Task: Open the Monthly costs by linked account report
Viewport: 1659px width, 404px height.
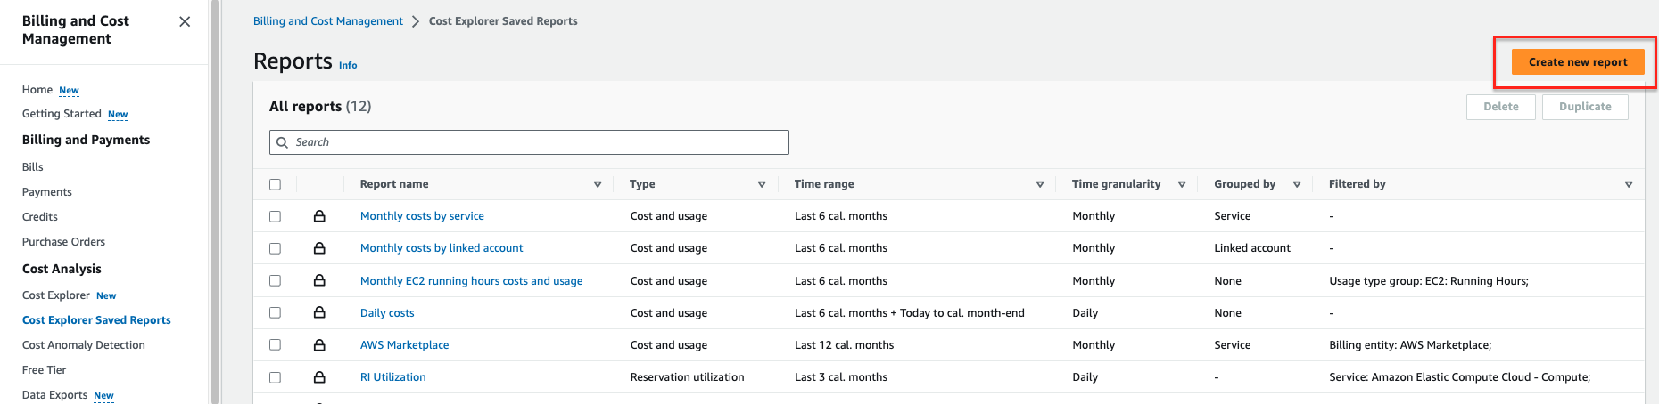Action: tap(442, 248)
